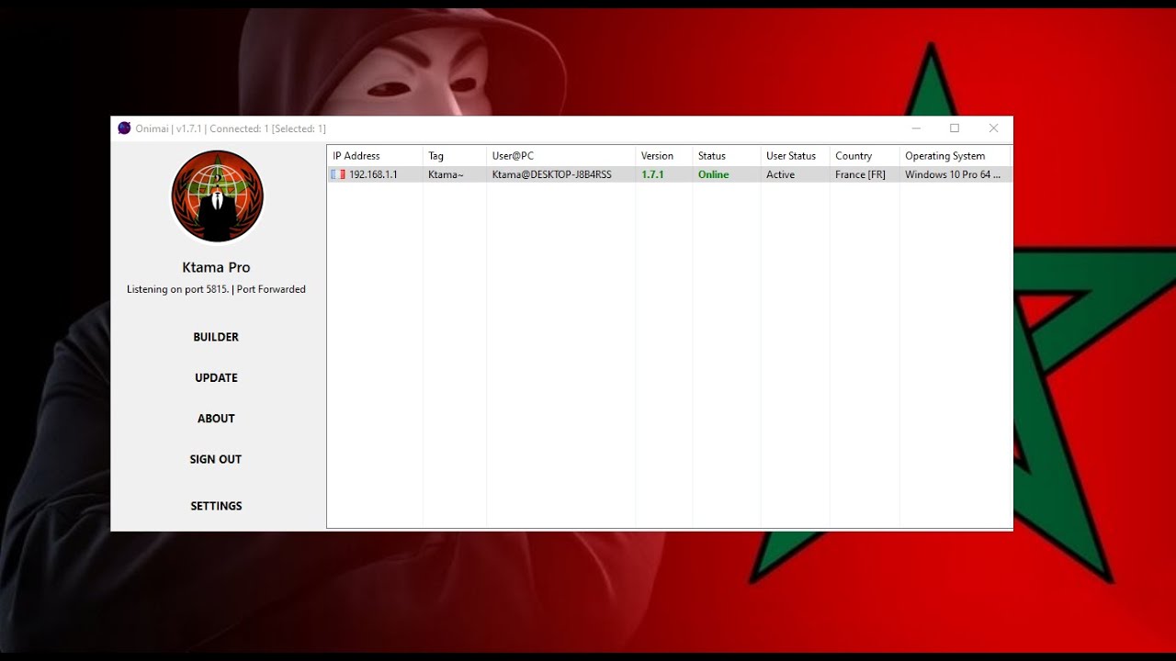Click the French flag icon in client row
This screenshot has width=1176, height=661.
click(x=338, y=174)
